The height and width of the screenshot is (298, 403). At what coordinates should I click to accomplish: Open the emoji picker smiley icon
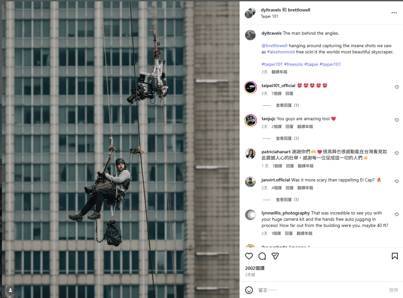click(249, 290)
